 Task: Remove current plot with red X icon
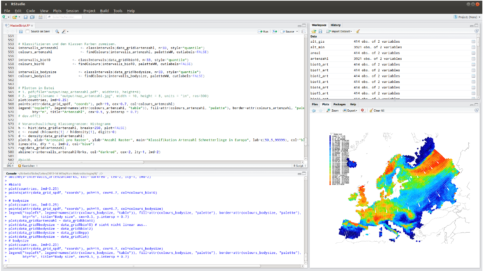tap(363, 110)
